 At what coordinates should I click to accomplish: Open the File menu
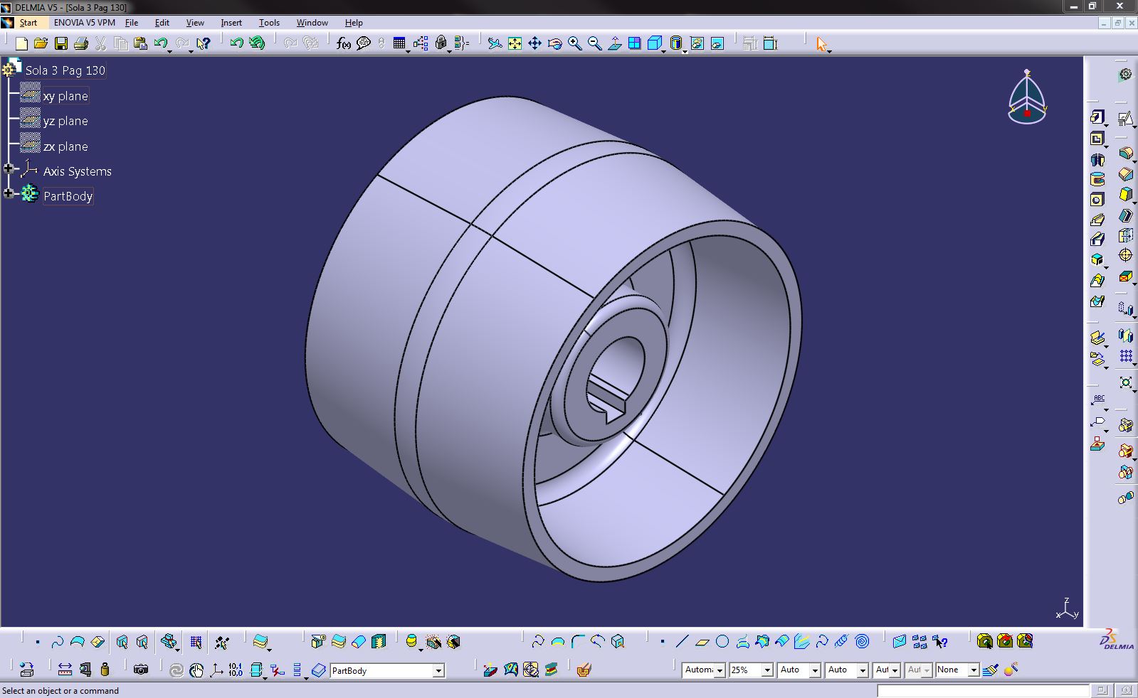(x=132, y=23)
